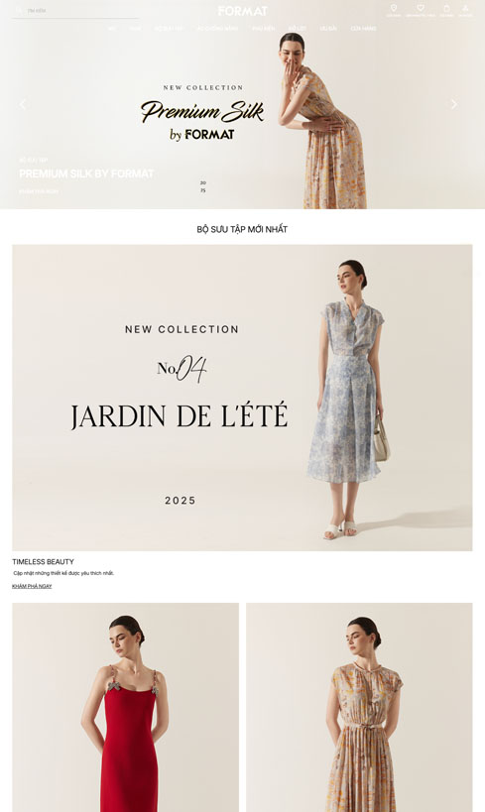Open the user account icon
This screenshot has height=812, width=485.
tap(465, 8)
